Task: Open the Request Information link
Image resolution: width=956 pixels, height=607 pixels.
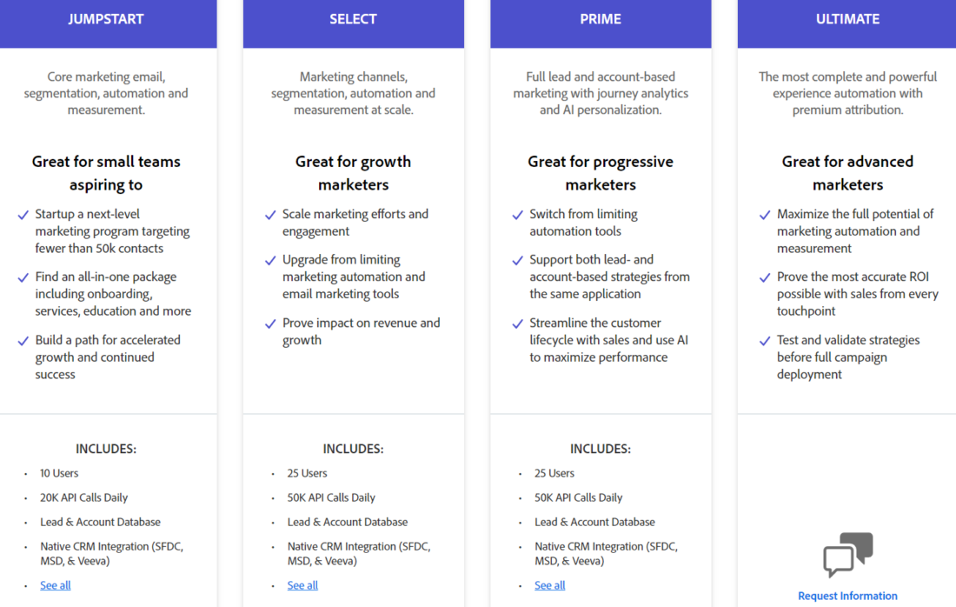Action: pos(847,596)
